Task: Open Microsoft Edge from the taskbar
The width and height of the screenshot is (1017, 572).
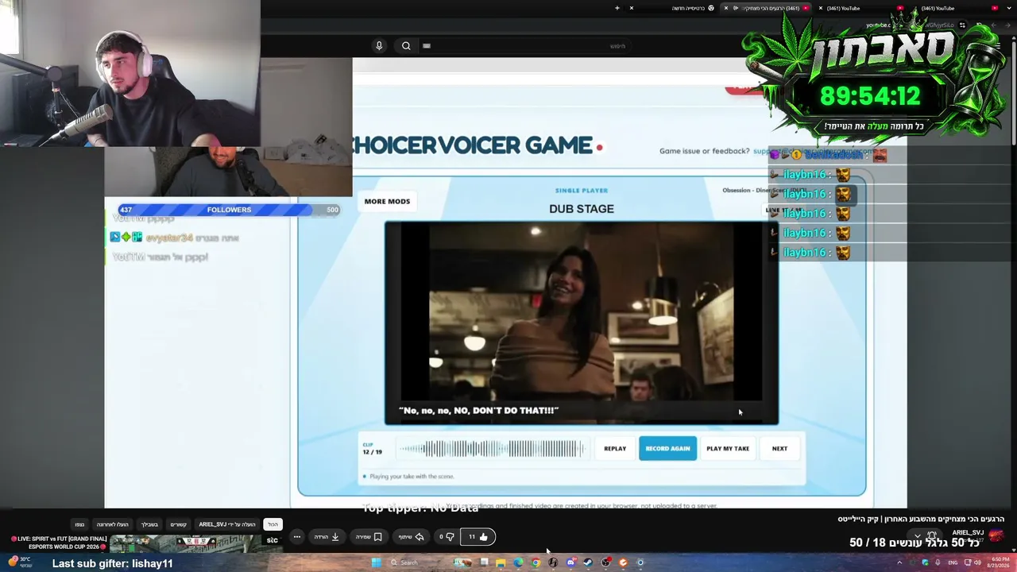Action: point(518,562)
